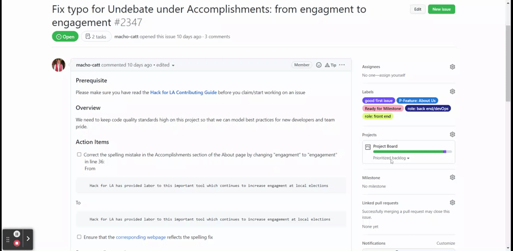Click the macho-catt author link in the header
The height and width of the screenshot is (251, 513).
tap(126, 36)
